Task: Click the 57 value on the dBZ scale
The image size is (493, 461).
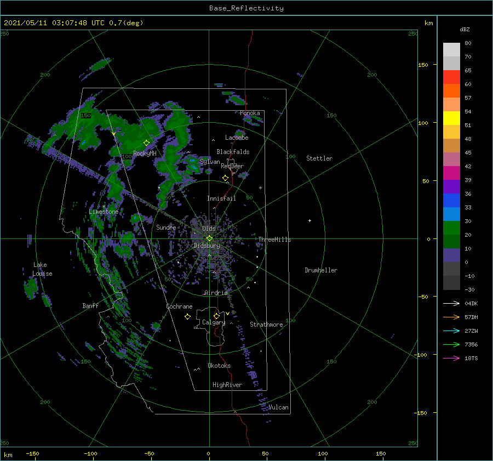Action: pyautogui.click(x=468, y=98)
